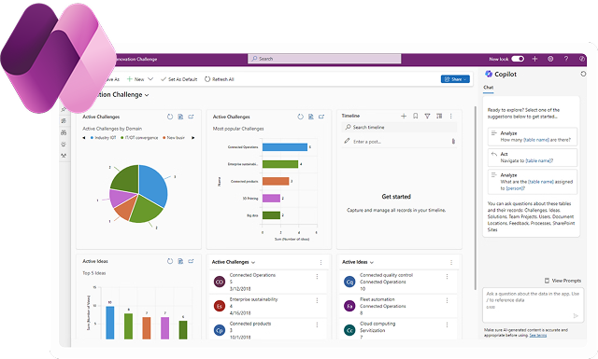Open the Active Challenges list view dropdown
The image size is (598, 359).
point(253,262)
